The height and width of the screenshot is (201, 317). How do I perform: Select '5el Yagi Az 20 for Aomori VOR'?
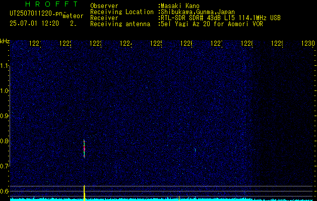click(x=212, y=24)
